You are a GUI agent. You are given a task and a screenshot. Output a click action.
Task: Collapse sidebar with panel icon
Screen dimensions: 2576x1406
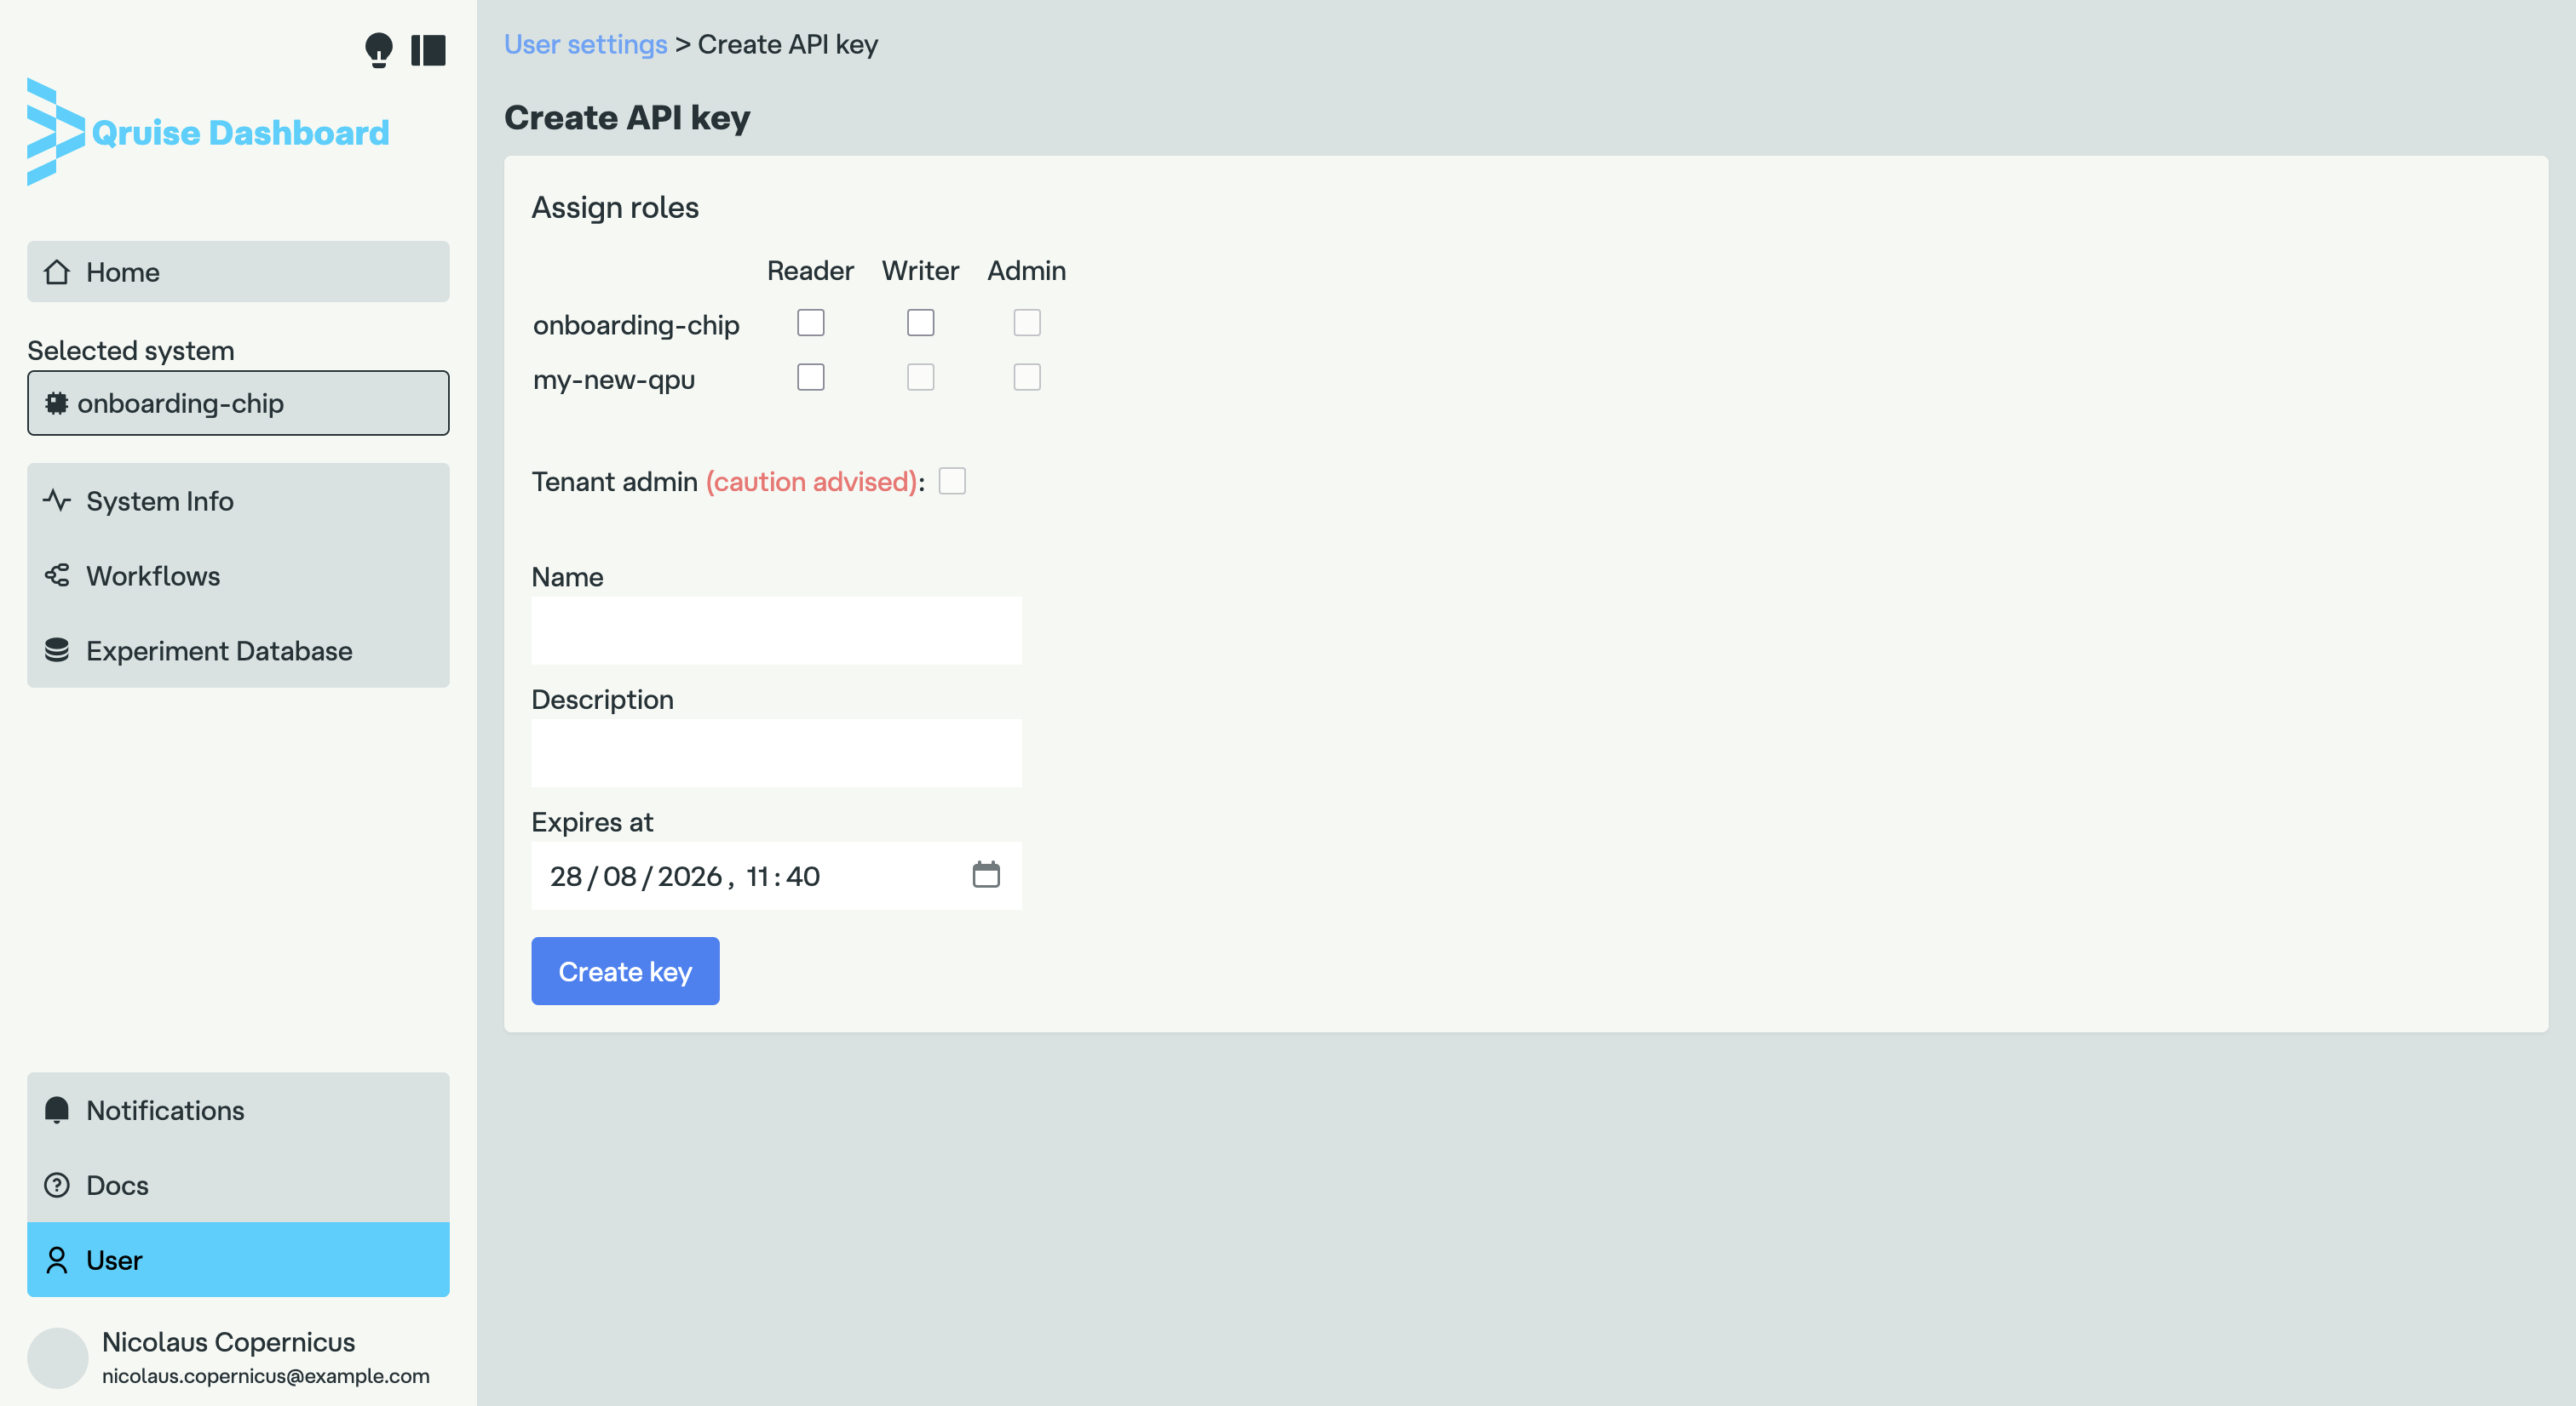[x=428, y=49]
